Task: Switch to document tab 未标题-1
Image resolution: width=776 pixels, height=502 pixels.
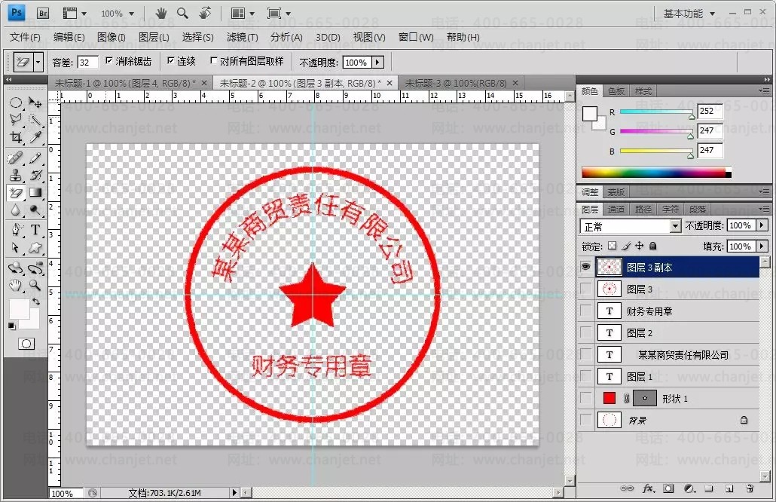Action: (x=125, y=83)
